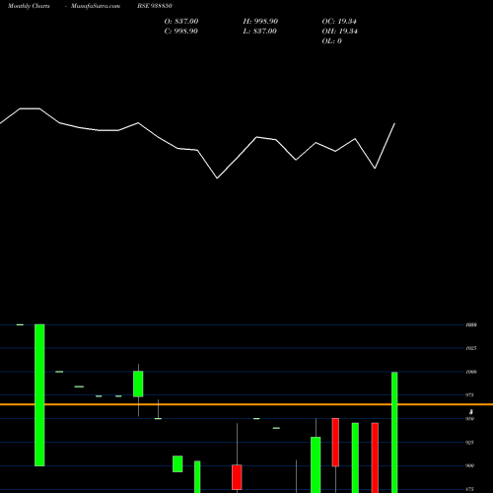Click the "OL: 0" reading
Image resolution: width=493 pixels, height=493 pixels.
click(x=332, y=41)
